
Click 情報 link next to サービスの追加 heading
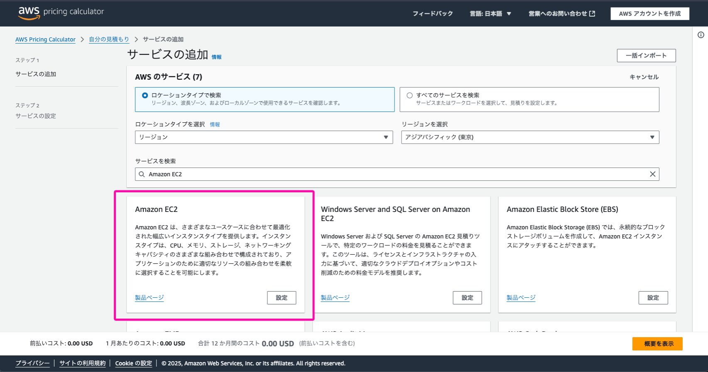(x=216, y=57)
